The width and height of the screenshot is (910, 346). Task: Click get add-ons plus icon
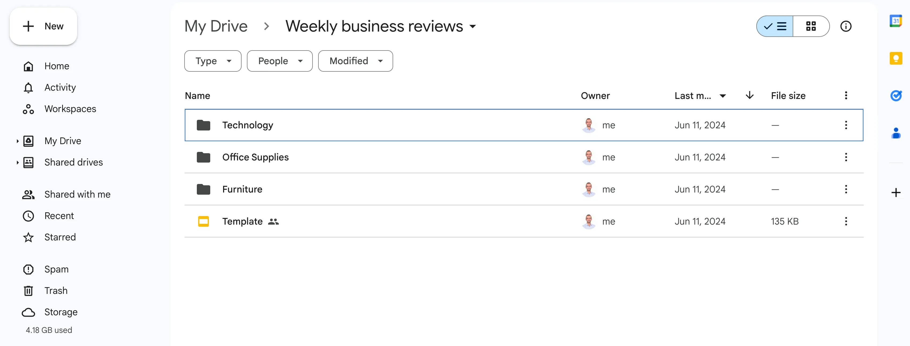[x=896, y=193]
